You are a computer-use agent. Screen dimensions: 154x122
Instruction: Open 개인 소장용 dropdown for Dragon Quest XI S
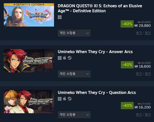pos(74,33)
